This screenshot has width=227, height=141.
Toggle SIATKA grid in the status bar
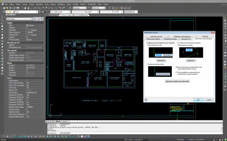(156, 139)
